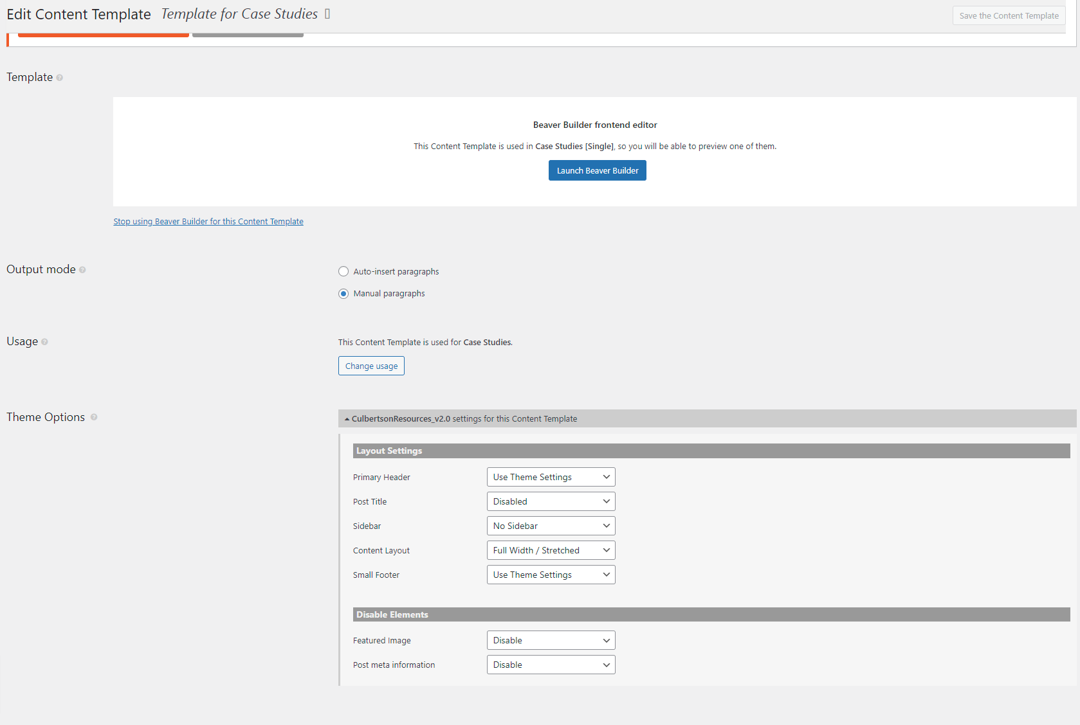This screenshot has height=725, width=1080.
Task: Click the Content Layout label
Action: click(381, 551)
